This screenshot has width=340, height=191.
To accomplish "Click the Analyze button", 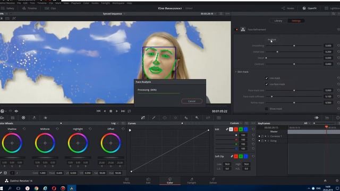I will pos(271,39).
